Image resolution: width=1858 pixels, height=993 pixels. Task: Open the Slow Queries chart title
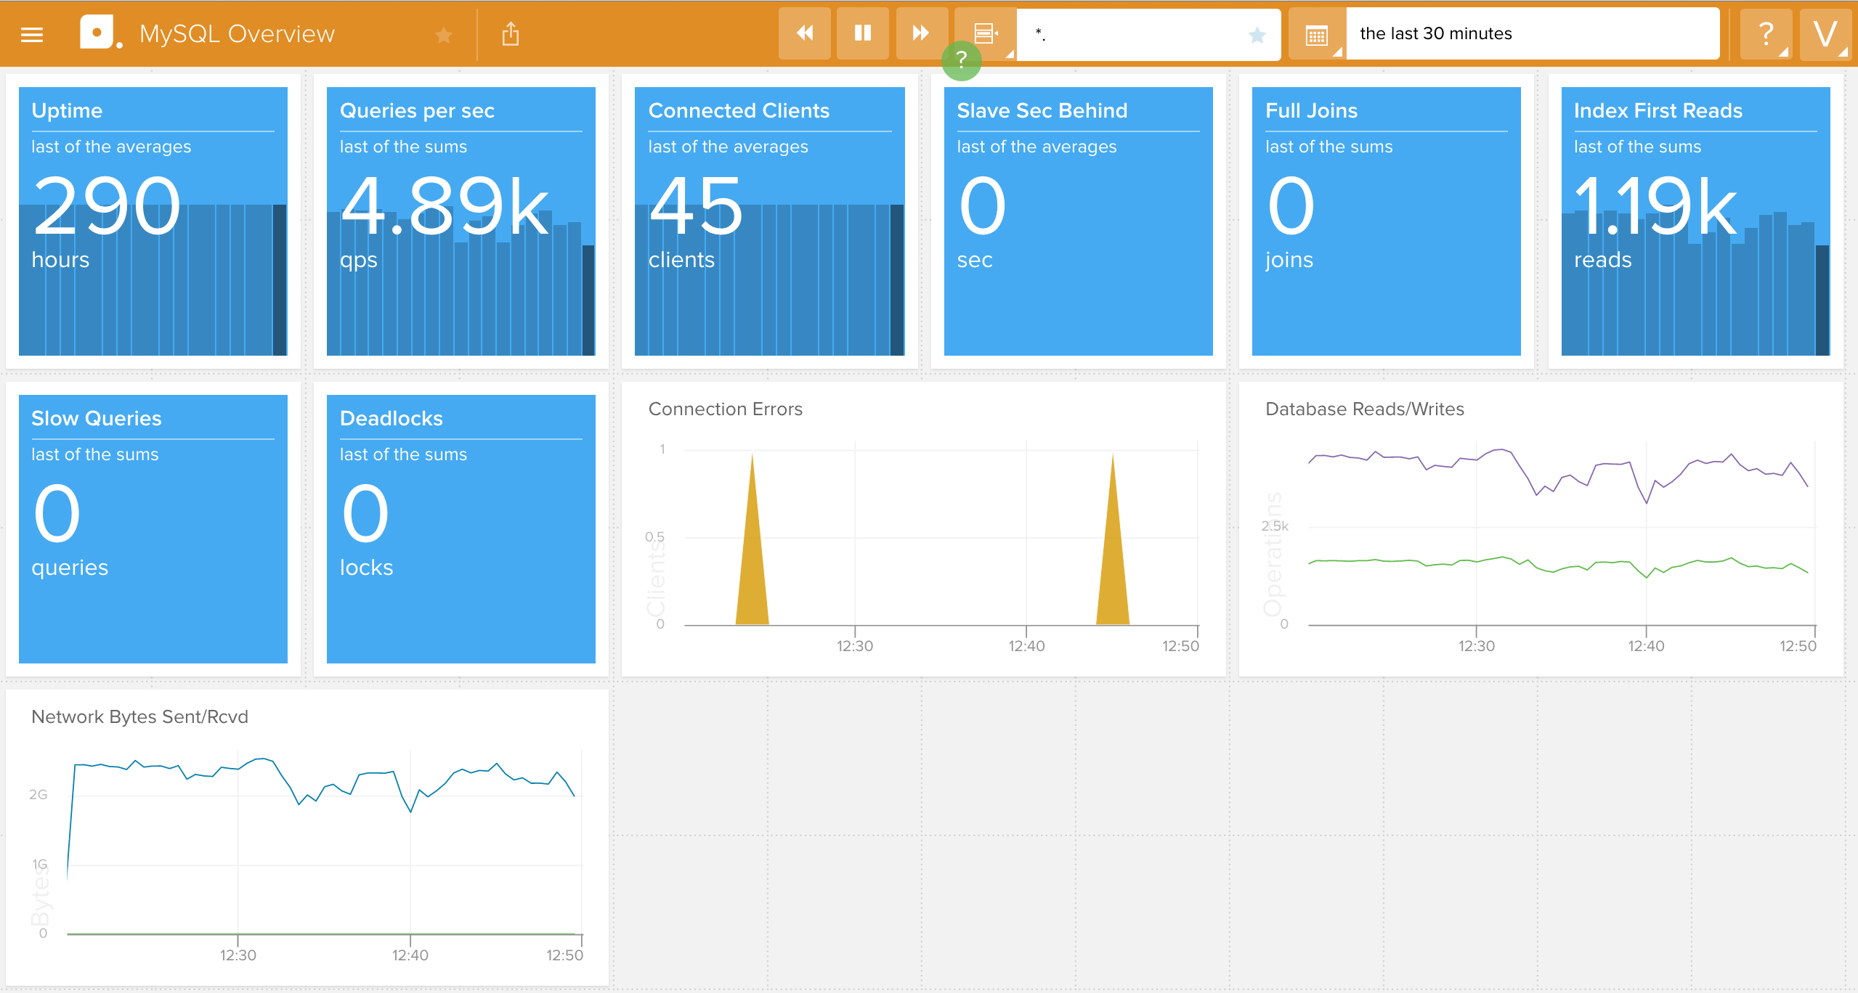(x=97, y=418)
